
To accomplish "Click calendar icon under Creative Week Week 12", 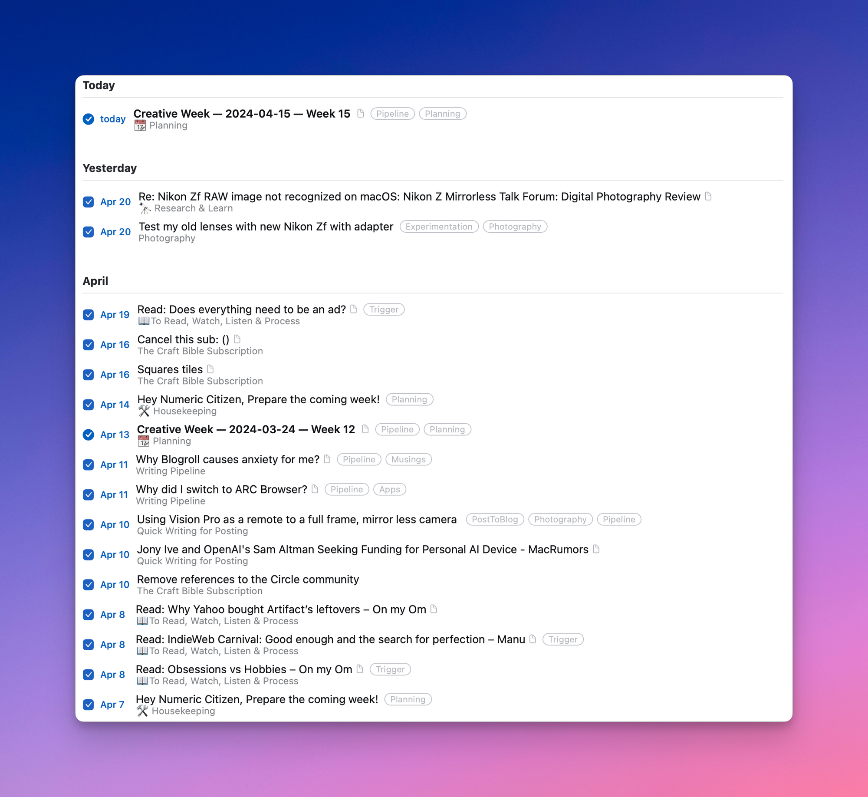I will click(143, 441).
